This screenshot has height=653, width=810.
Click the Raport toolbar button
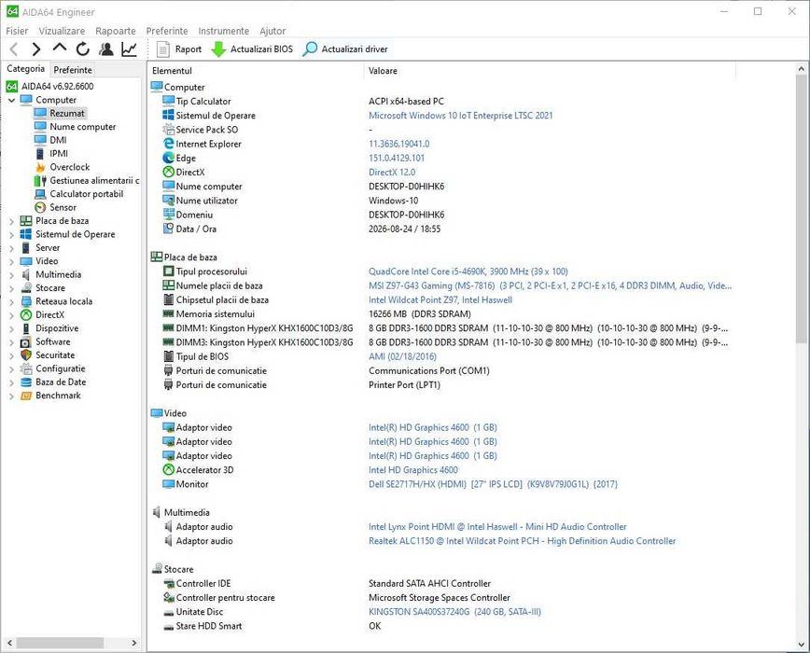179,49
